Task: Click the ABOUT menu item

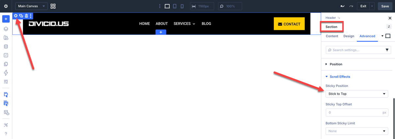Action: point(162,24)
